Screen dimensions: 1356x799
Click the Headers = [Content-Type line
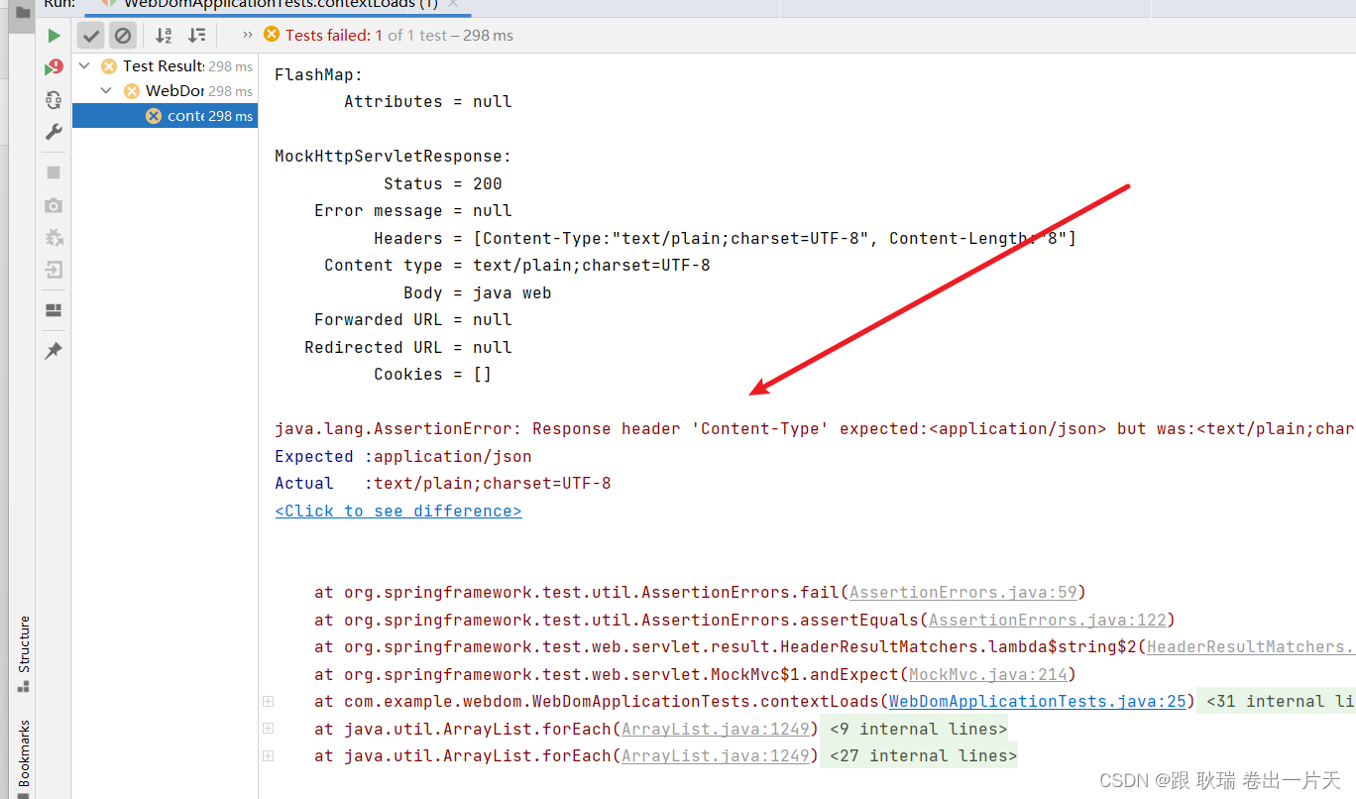(726, 239)
